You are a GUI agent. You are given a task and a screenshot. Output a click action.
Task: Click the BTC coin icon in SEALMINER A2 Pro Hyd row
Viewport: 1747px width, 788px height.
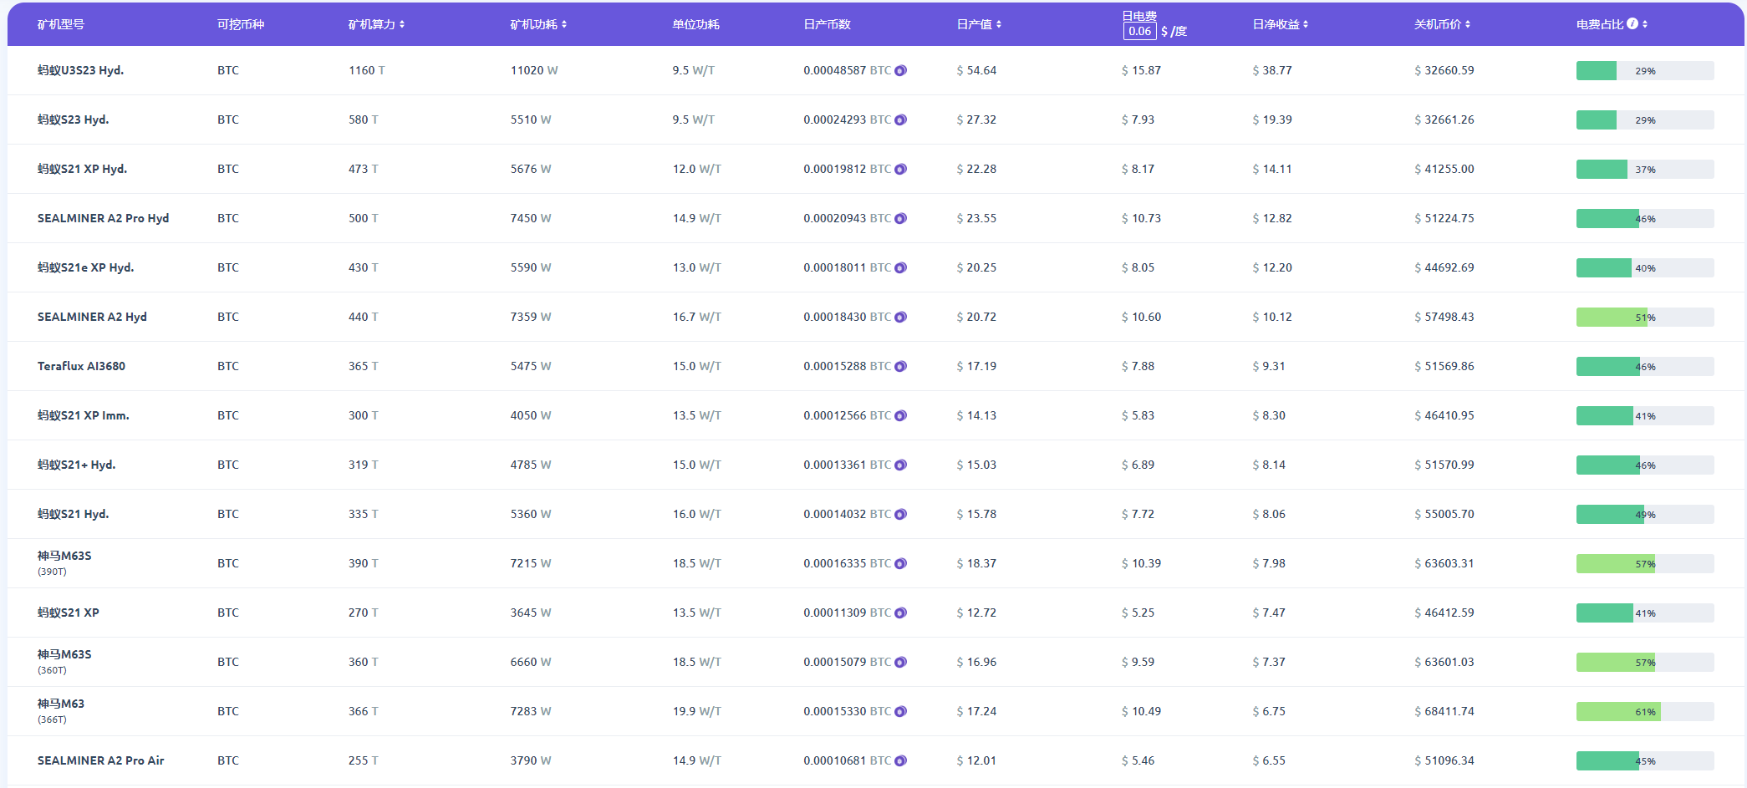click(900, 219)
